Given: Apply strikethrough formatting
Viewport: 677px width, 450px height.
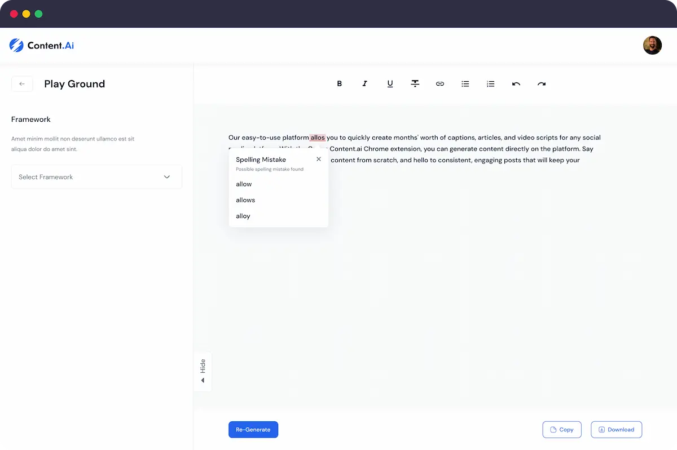Looking at the screenshot, I should [415, 84].
